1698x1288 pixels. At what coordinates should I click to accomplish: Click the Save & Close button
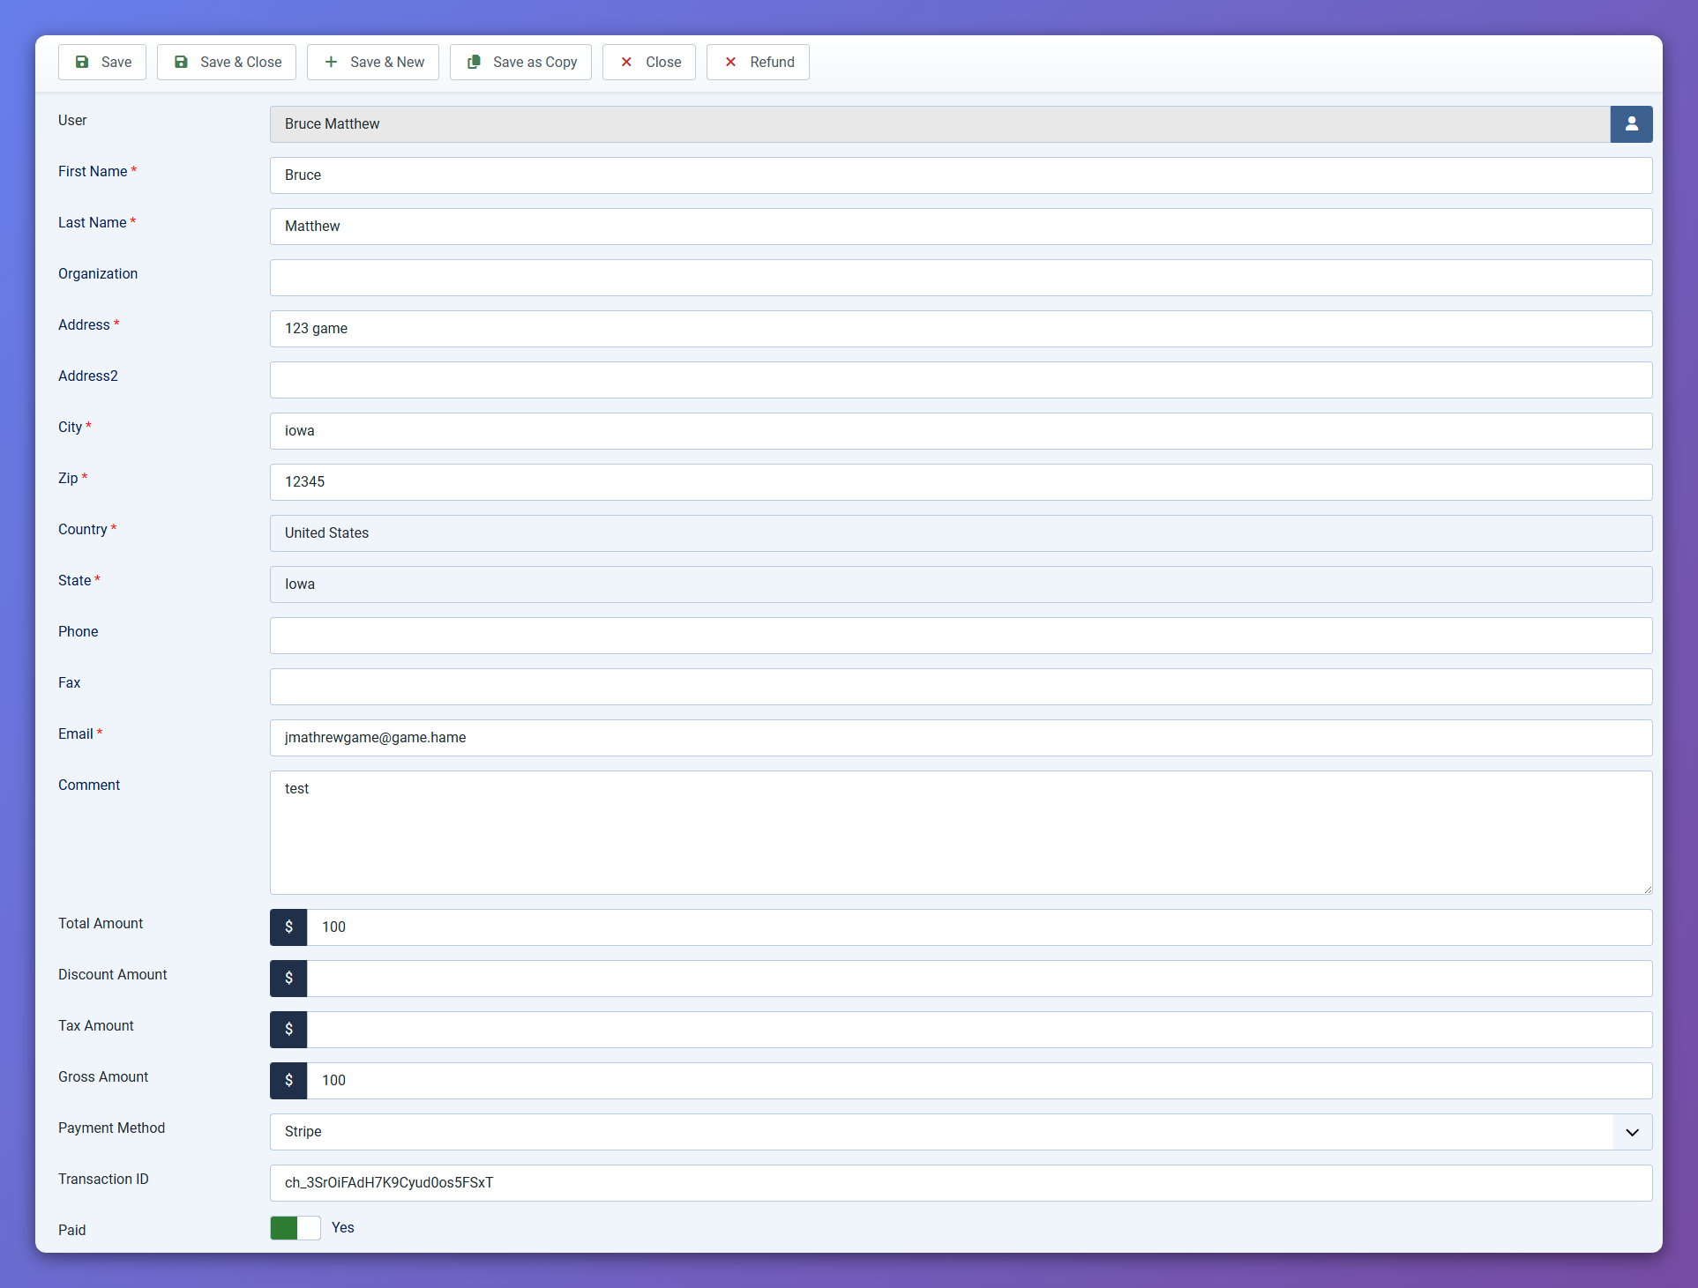pyautogui.click(x=227, y=62)
